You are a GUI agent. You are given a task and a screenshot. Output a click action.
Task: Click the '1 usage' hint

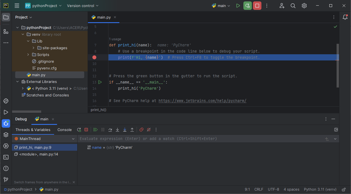pos(115,39)
